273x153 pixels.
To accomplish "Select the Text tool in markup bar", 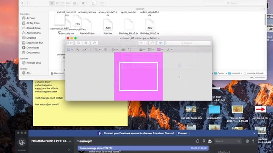I will (105, 49).
